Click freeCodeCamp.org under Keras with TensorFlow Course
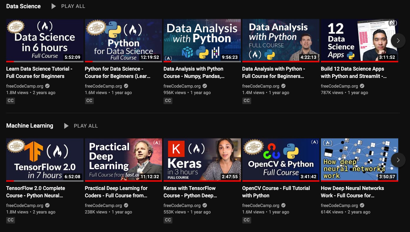The width and height of the screenshot is (410, 232). (182, 206)
